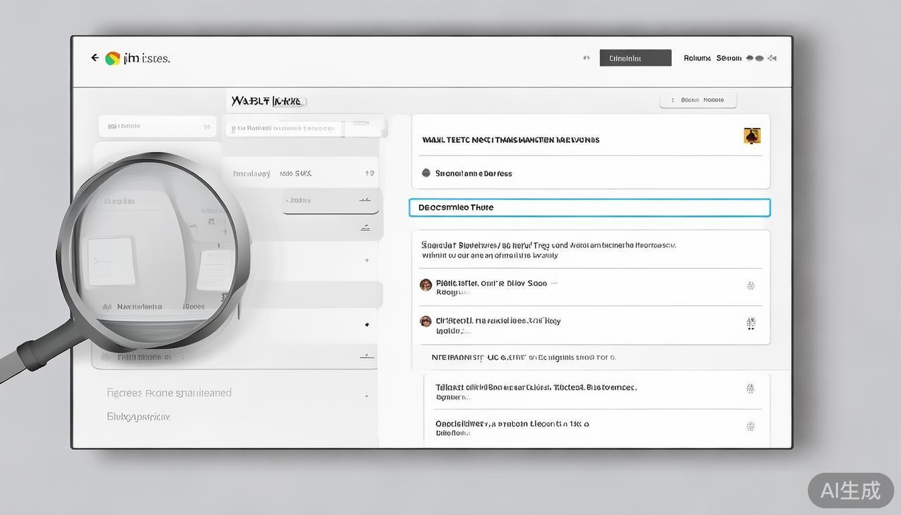Open options icon on 'Clriatectl' row
Screen dimensions: 901x515
point(751,324)
